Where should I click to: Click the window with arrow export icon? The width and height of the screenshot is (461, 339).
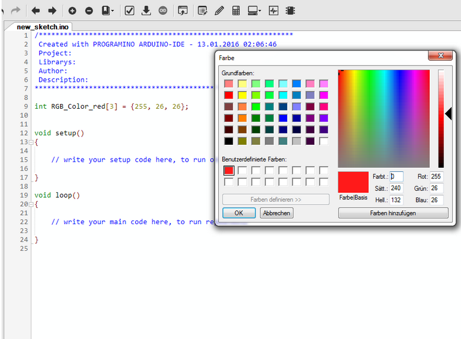[183, 11]
